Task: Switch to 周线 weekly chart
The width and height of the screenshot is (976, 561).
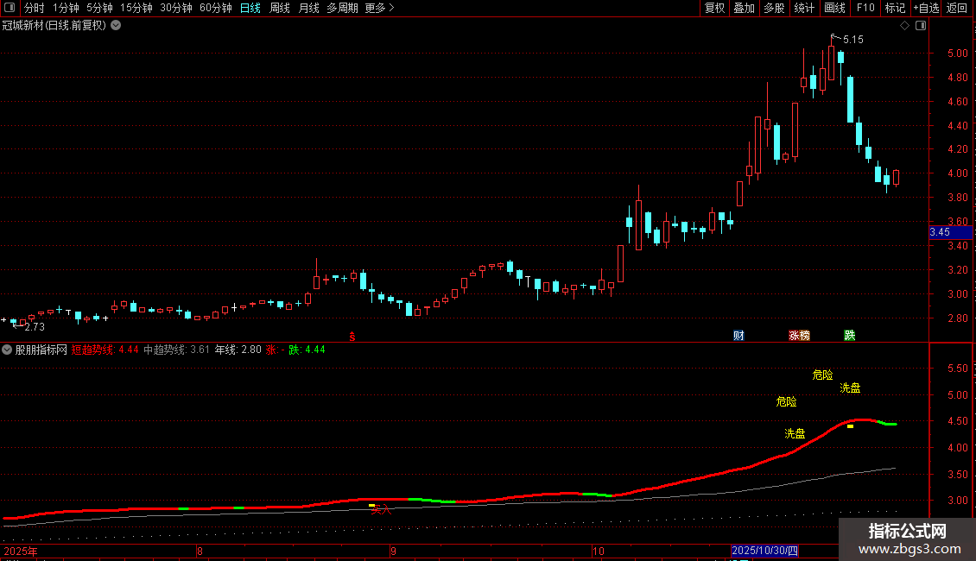Action: (x=280, y=8)
